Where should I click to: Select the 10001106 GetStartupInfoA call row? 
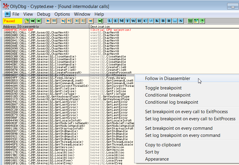[x=68, y=128]
